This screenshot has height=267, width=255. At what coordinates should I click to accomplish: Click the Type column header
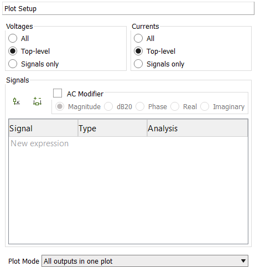click(x=112, y=128)
